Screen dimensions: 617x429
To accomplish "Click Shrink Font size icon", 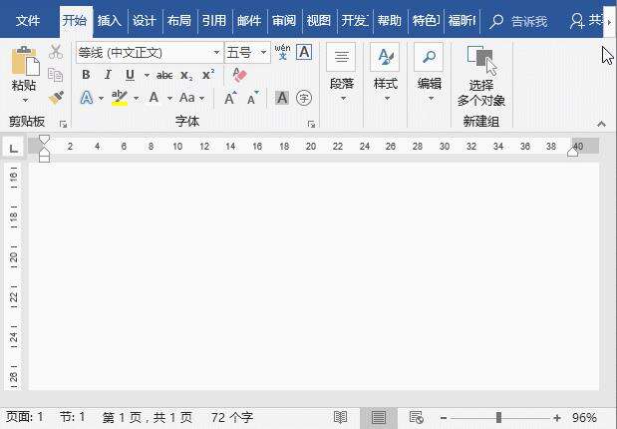I will [252, 98].
